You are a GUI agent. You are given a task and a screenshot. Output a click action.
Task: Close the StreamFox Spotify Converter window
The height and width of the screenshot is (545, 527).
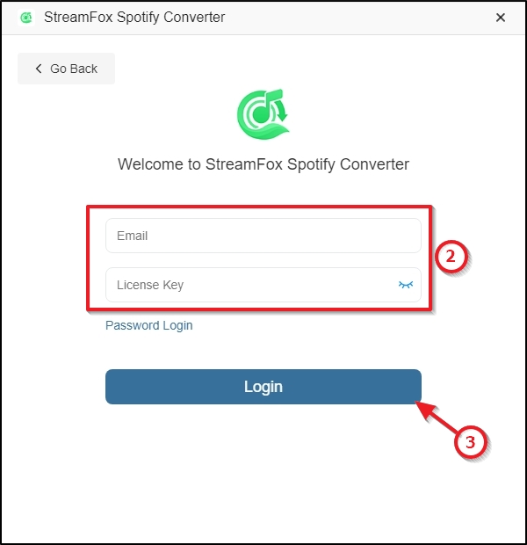pos(501,18)
